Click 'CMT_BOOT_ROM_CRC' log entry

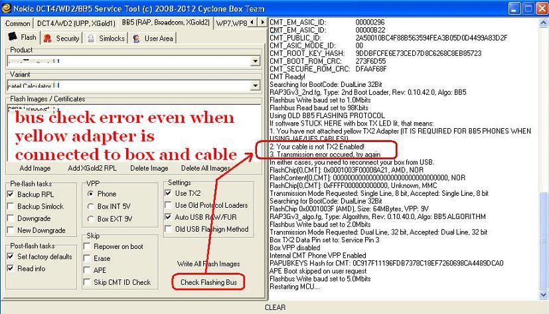point(327,61)
